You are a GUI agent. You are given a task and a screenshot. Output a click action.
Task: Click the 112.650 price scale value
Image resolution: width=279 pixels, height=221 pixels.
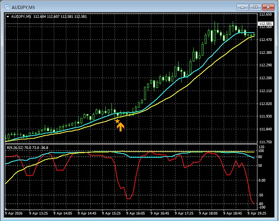coord(265,14)
